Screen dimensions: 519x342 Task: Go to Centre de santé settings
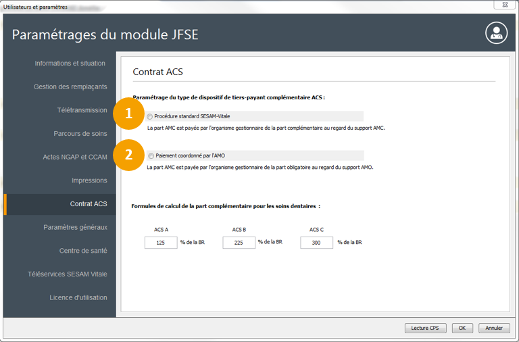coord(83,251)
